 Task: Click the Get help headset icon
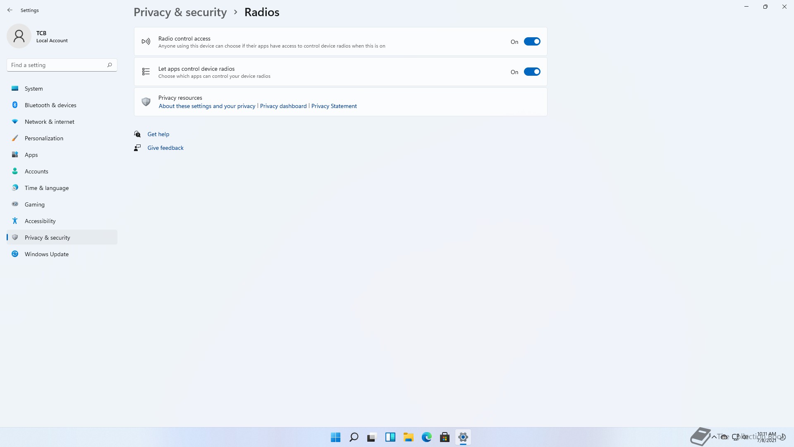[137, 134]
